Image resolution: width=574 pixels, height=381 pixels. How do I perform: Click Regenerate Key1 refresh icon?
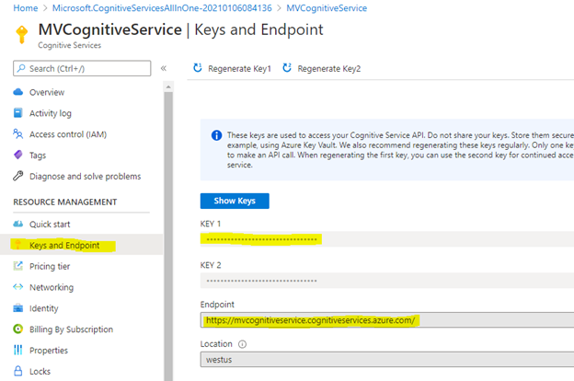tap(197, 68)
